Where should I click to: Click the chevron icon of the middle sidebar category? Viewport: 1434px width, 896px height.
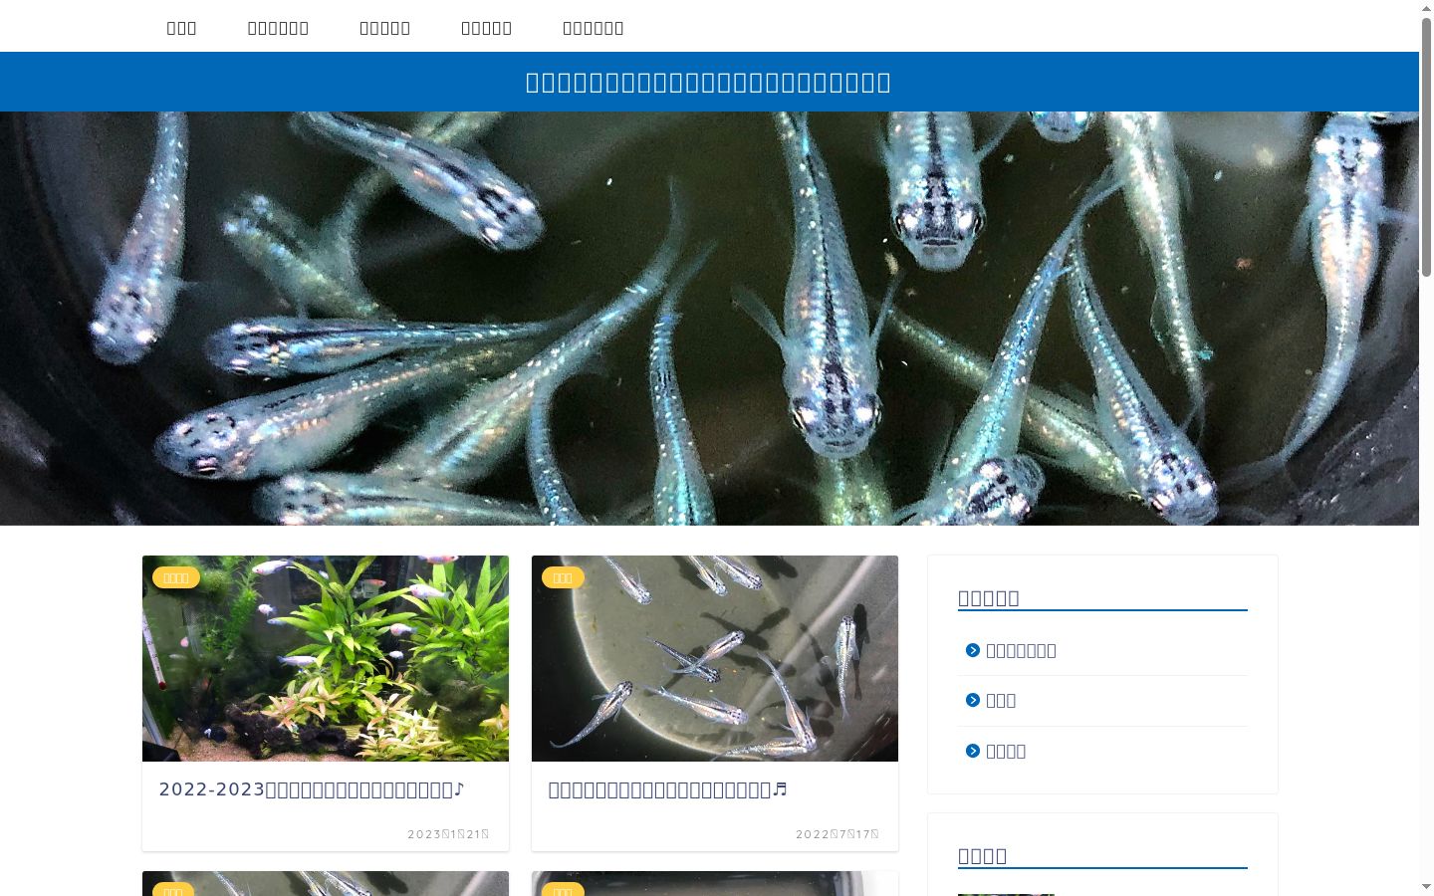pos(973,700)
